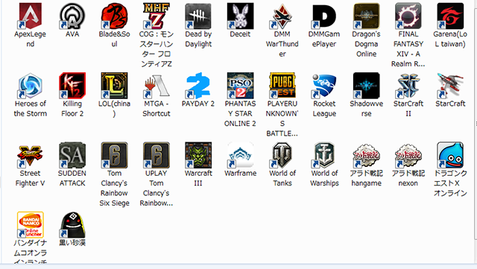Select the Dead by Daylight icon
This screenshot has height=269, width=477.
[x=198, y=16]
